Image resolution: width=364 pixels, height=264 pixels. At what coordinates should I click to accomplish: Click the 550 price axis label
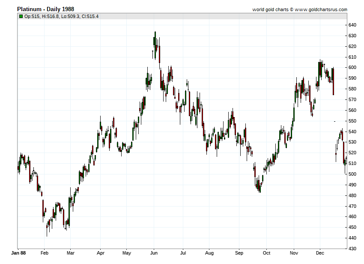click(x=352, y=121)
